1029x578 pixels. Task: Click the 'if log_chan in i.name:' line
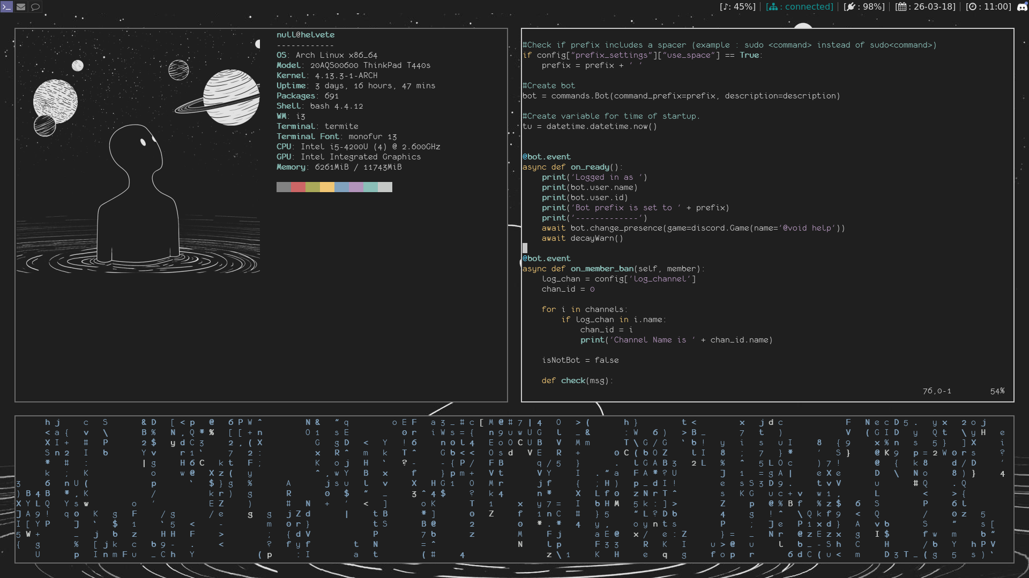pos(614,320)
